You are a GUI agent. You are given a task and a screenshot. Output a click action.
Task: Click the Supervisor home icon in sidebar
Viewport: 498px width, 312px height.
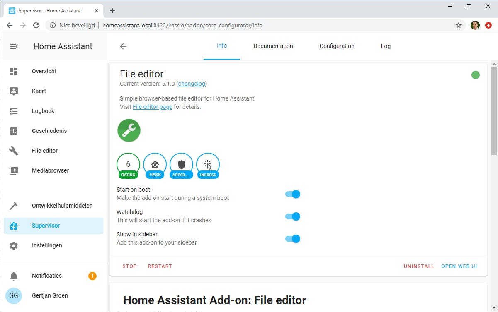(14, 226)
